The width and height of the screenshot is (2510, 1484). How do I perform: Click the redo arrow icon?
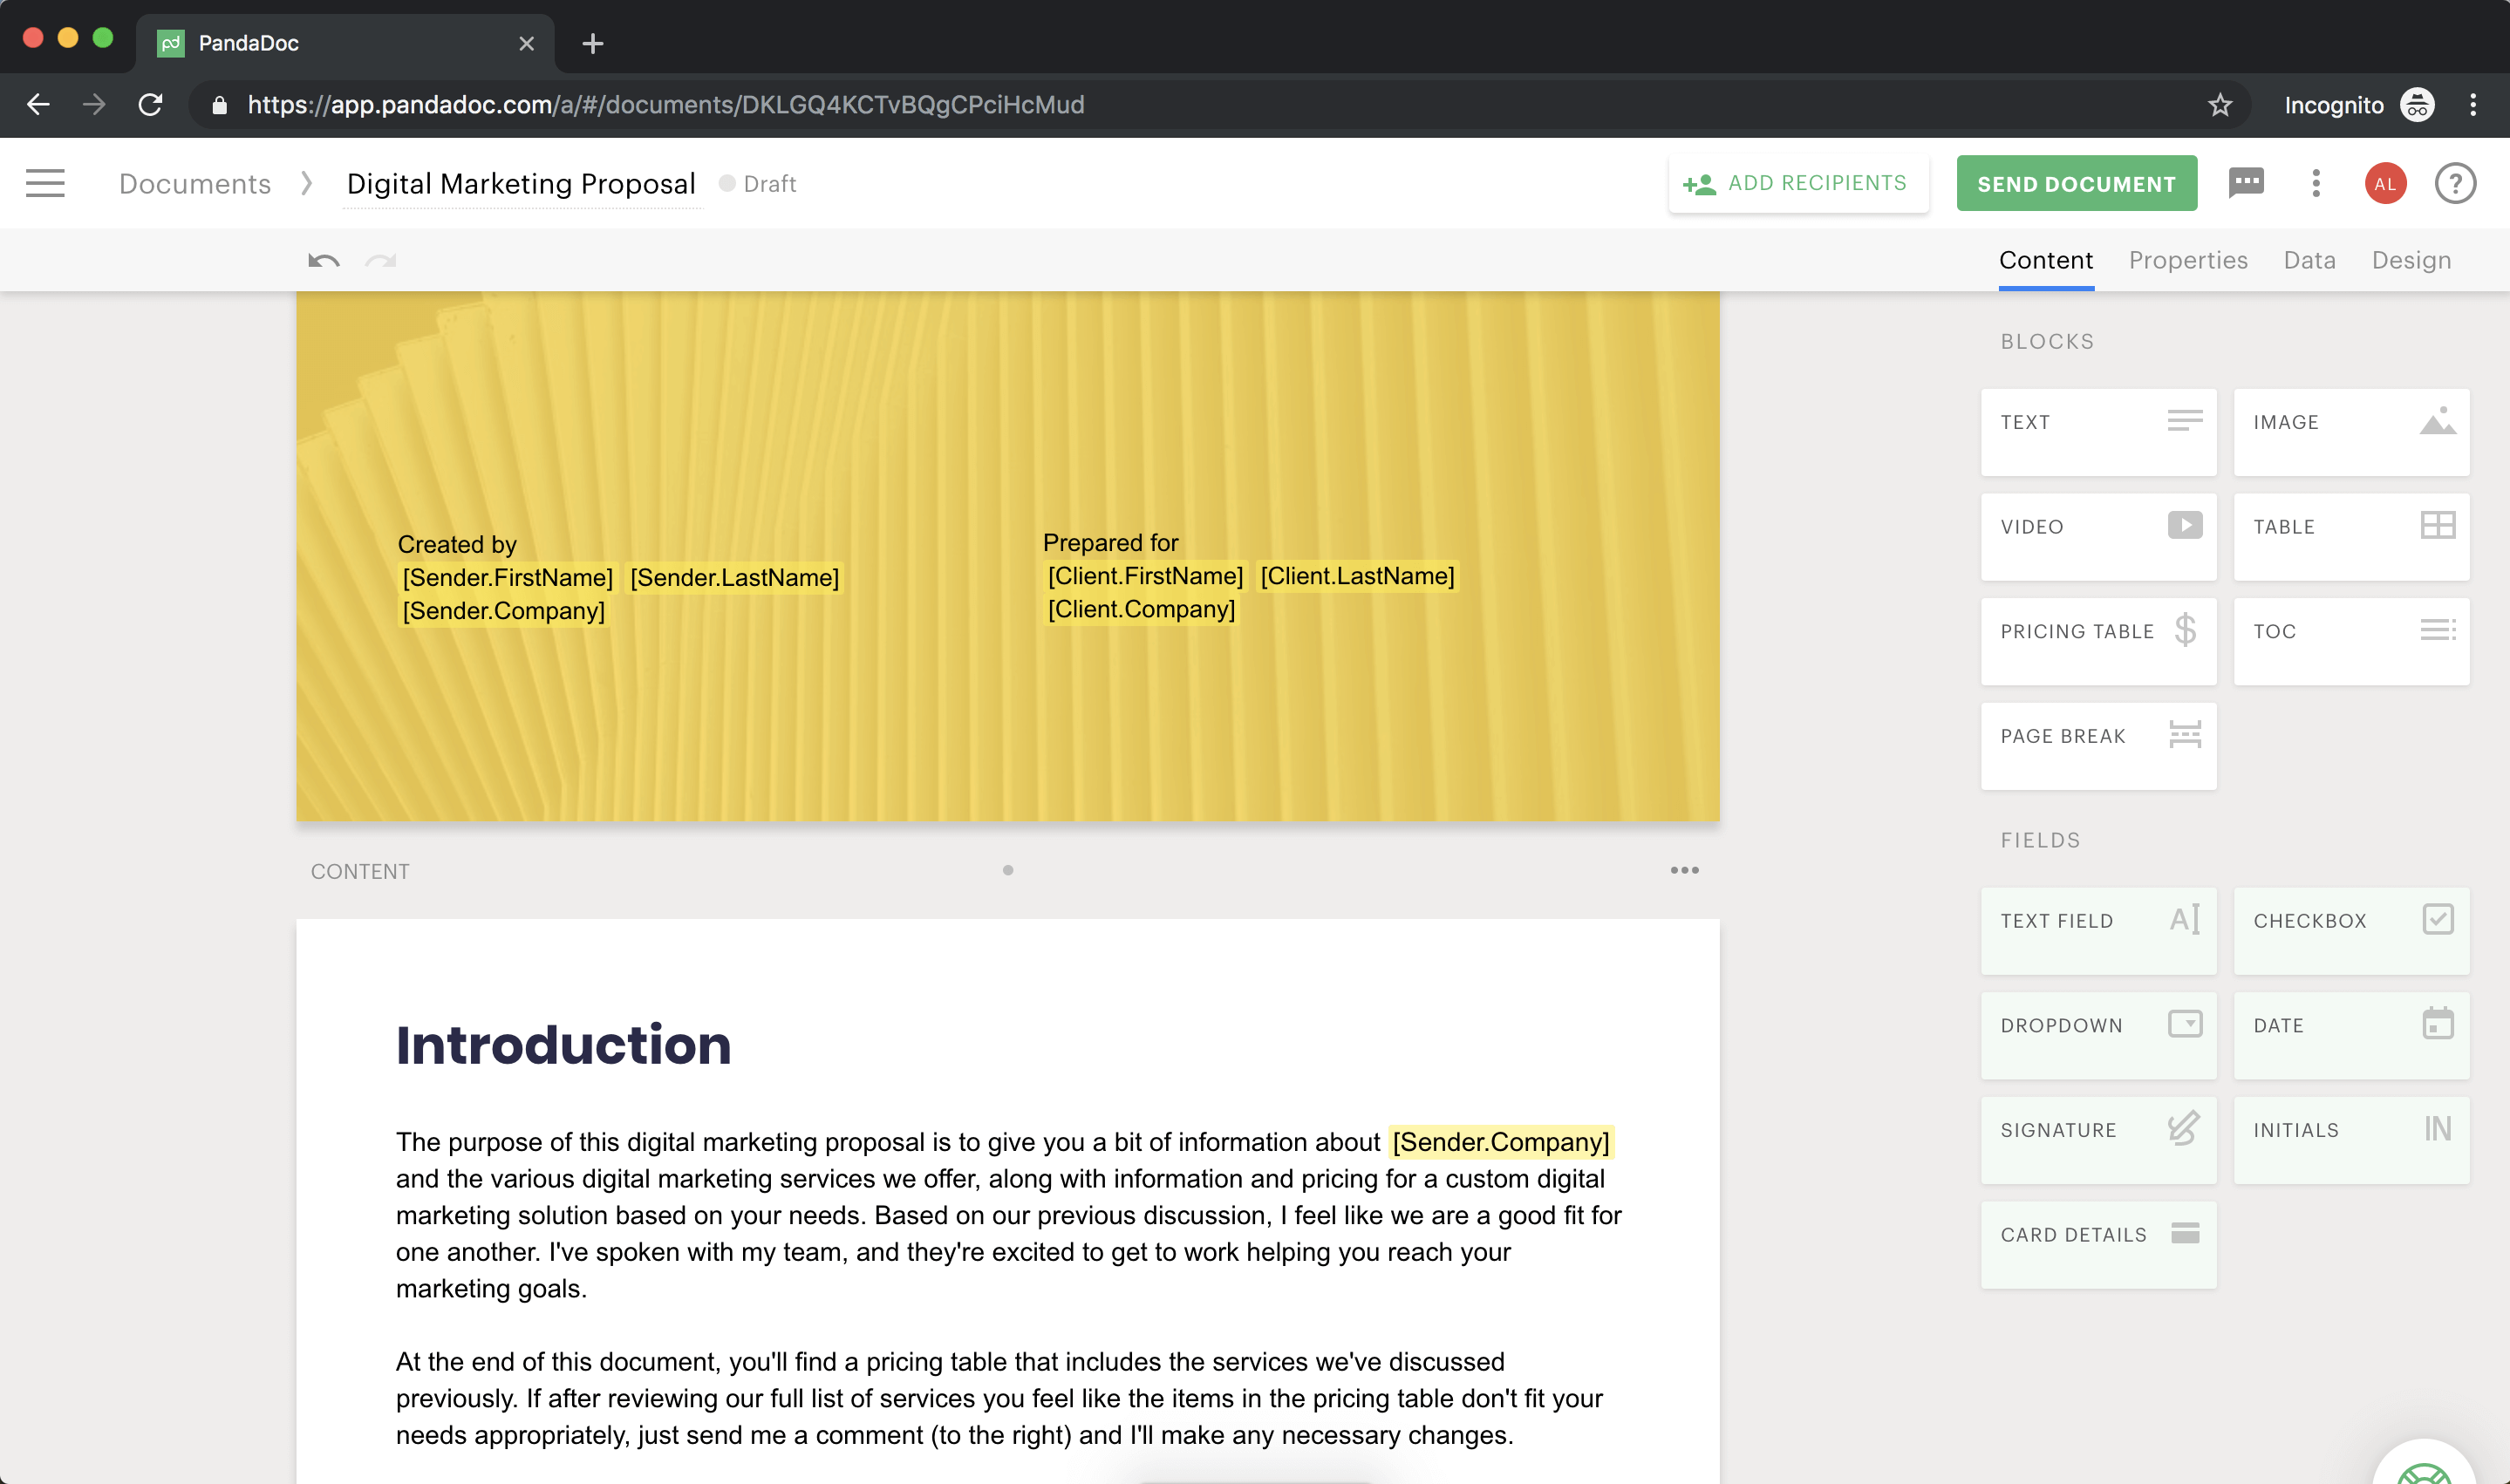[x=381, y=261]
